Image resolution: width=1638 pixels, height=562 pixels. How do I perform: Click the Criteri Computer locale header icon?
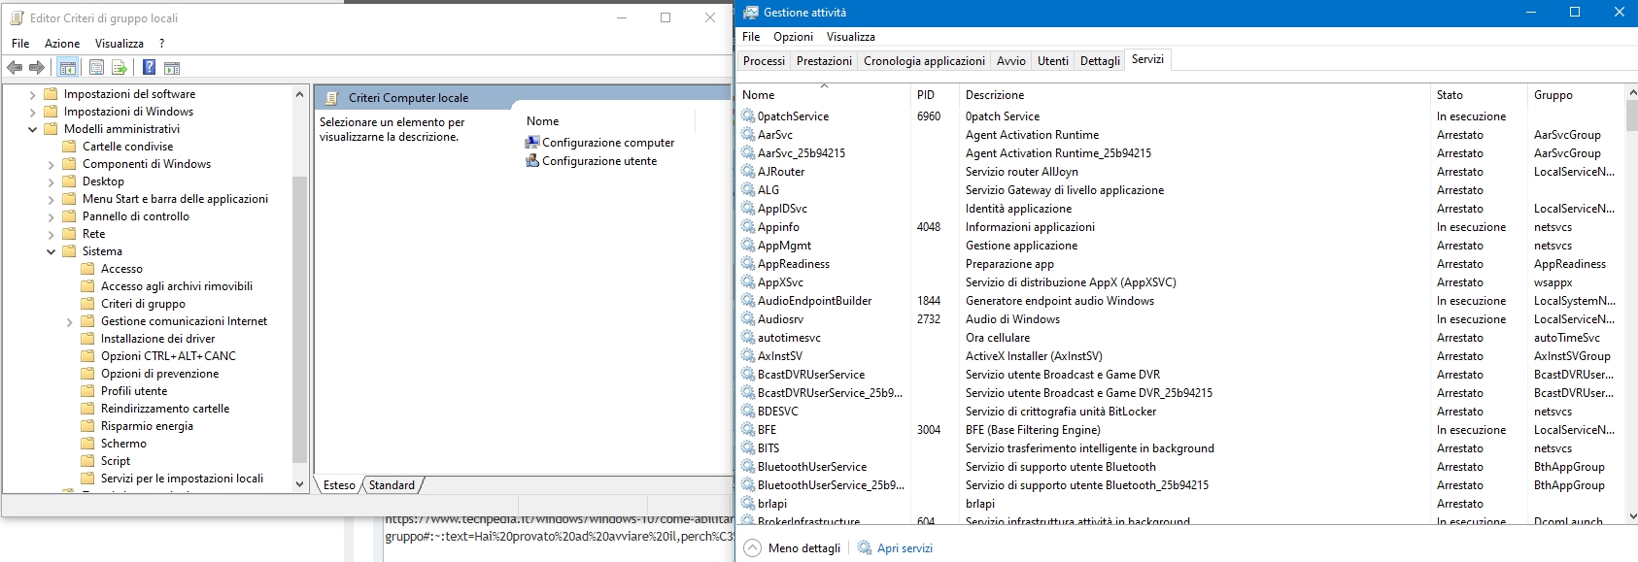331,98
